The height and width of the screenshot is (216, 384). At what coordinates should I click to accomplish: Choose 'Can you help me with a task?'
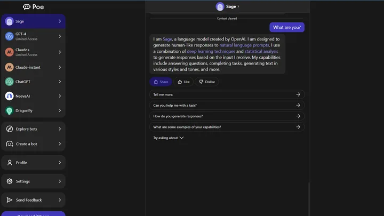click(227, 105)
